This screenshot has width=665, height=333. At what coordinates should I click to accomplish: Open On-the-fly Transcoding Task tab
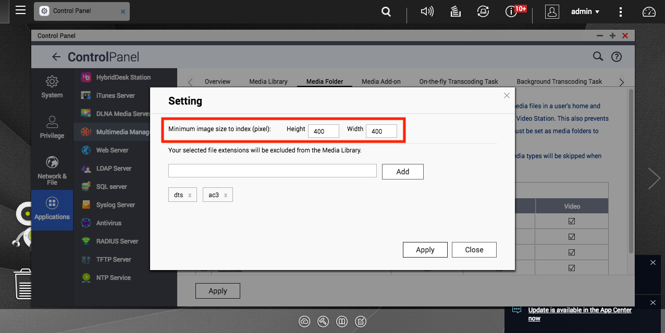point(459,82)
